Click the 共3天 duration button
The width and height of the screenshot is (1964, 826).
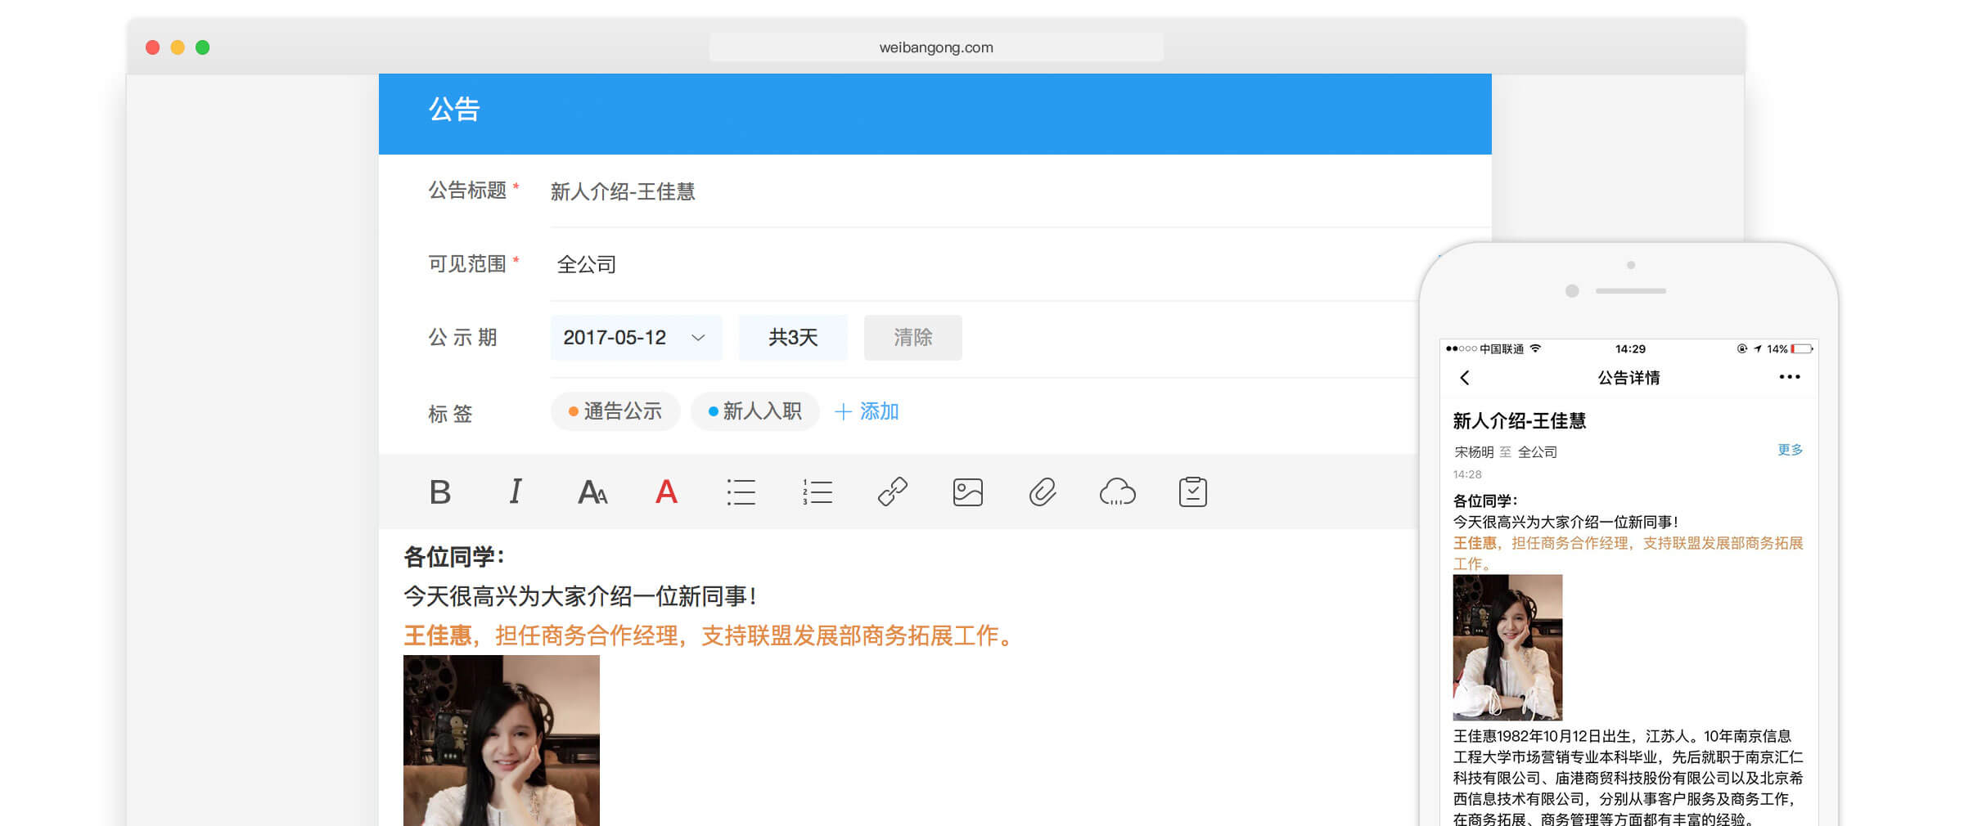(x=793, y=338)
